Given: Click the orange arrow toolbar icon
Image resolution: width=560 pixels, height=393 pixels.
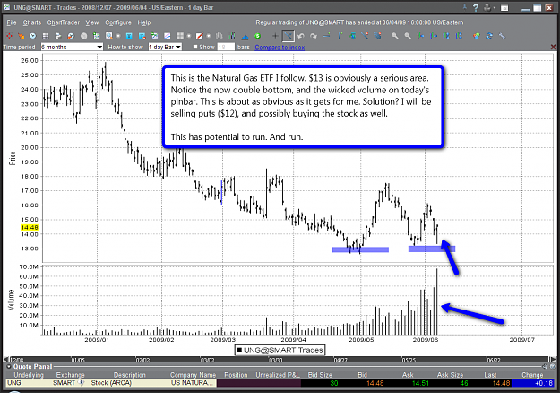Looking at the screenshot, I should tap(22, 36).
